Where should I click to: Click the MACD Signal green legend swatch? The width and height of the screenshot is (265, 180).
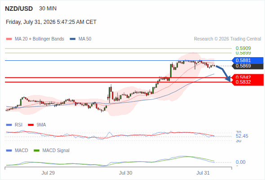point(36,151)
